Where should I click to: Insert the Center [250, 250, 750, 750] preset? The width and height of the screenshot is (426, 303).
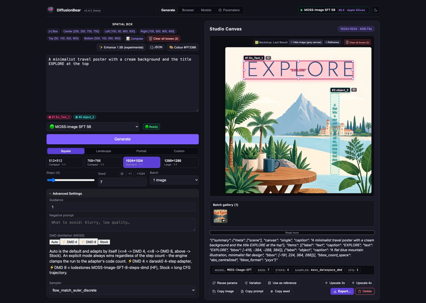pos(81,31)
